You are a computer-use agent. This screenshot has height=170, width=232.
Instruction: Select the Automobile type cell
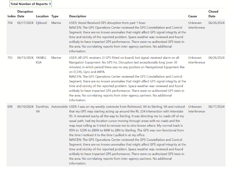click(x=59, y=107)
